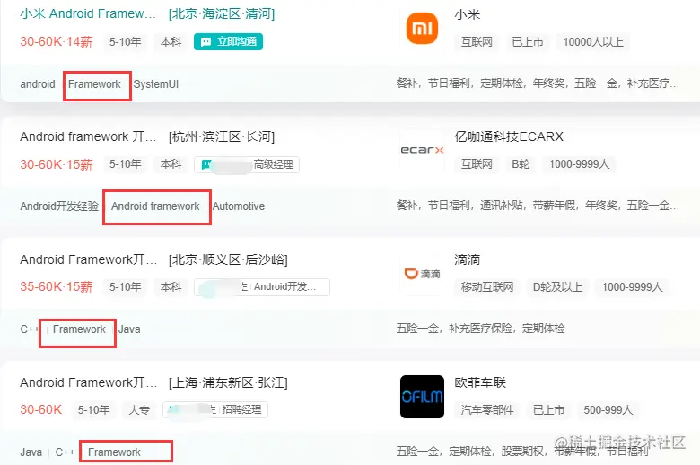Click the 10000人以上 company size tag
Screen dimensions: 700x465
point(593,42)
